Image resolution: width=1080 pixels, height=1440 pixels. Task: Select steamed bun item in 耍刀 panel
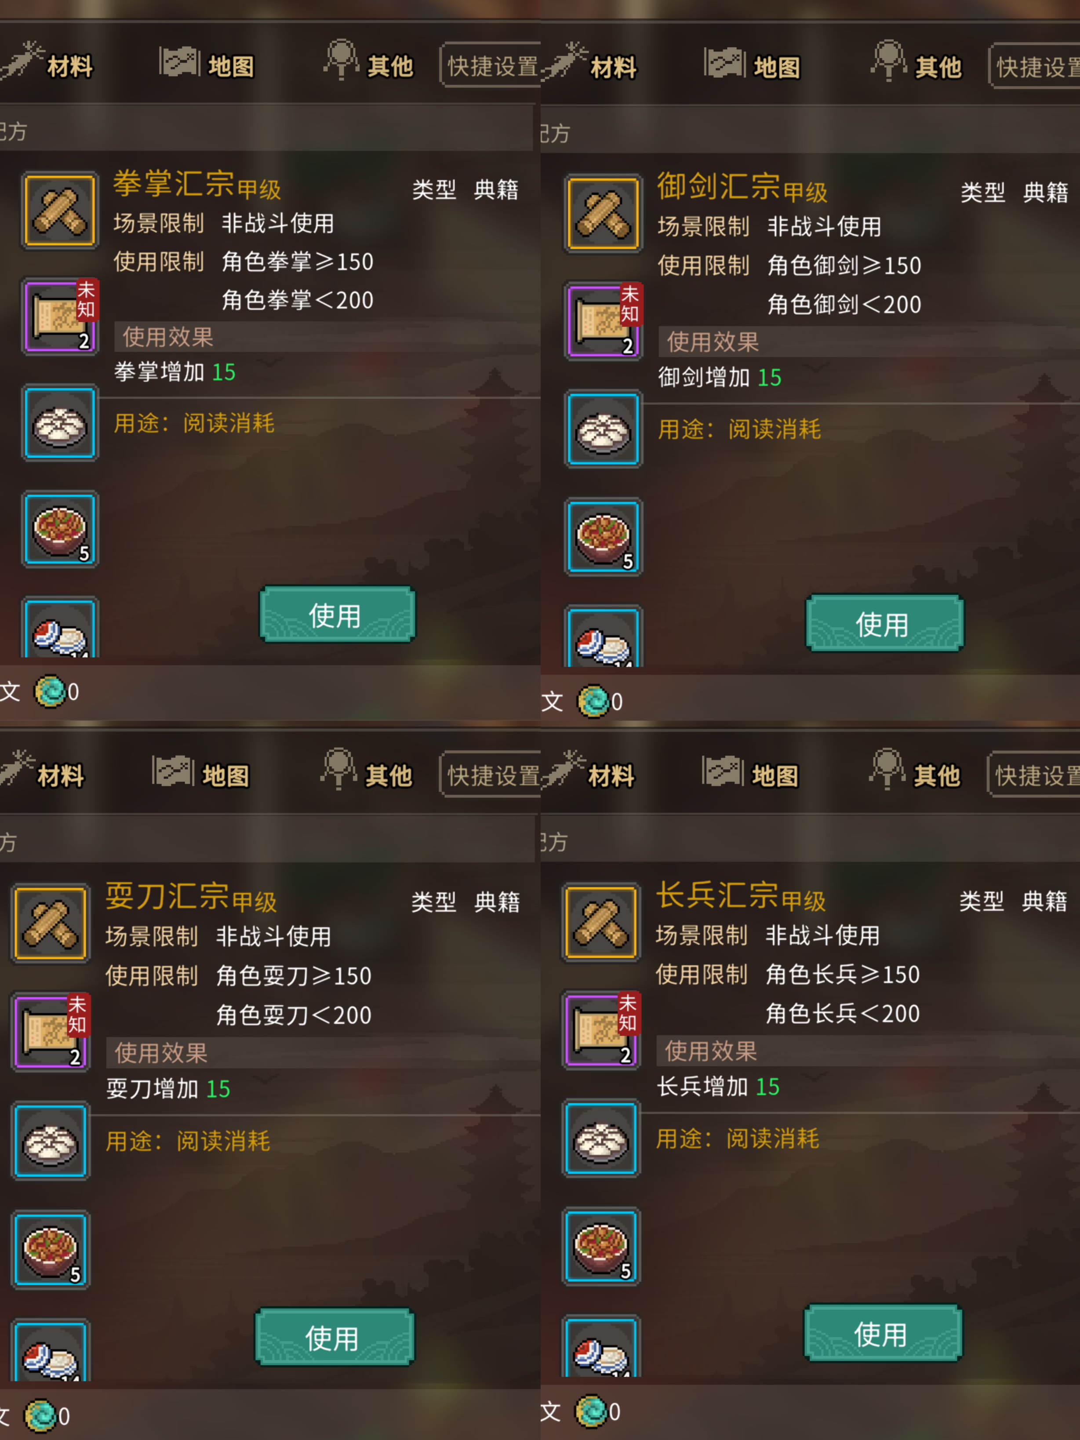(x=51, y=1141)
